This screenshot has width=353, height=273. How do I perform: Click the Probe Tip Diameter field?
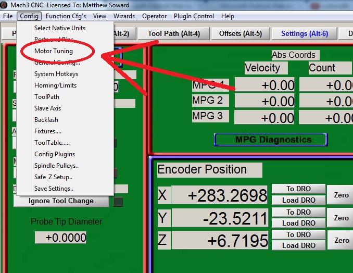point(60,238)
